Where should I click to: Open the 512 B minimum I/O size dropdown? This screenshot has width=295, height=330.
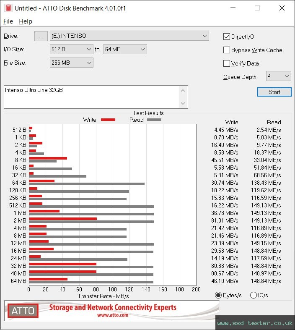[71, 49]
